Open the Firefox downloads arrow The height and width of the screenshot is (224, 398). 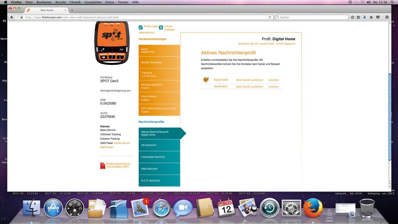[365, 17]
